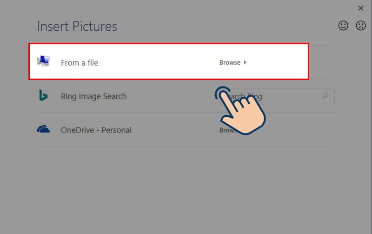Close the Insert Pictures dialog
This screenshot has width=372, height=234.
coord(361,8)
